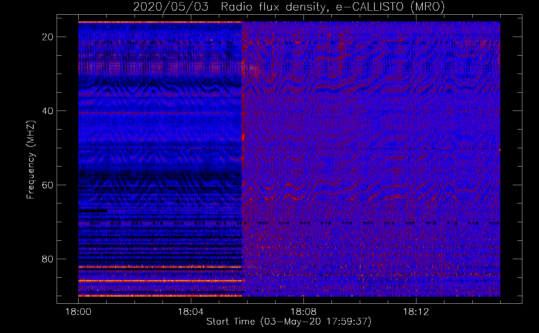Click the '18:00' time tick label

click(x=78, y=312)
